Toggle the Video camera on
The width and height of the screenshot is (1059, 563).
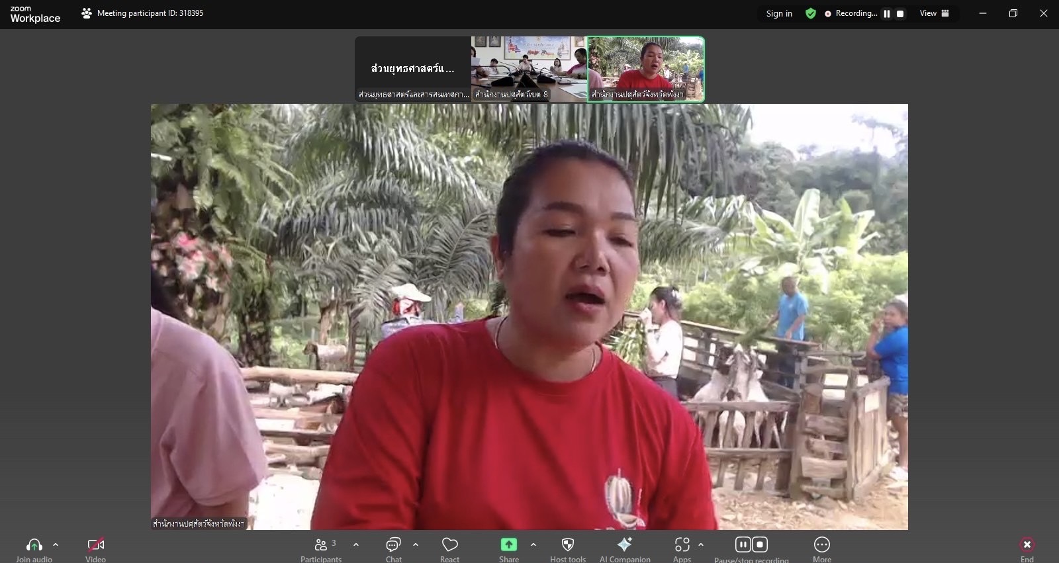coord(96,545)
